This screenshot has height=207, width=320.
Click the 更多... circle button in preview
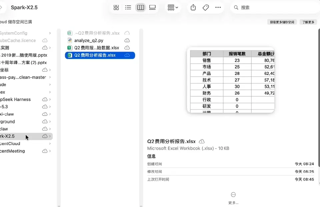233,195
